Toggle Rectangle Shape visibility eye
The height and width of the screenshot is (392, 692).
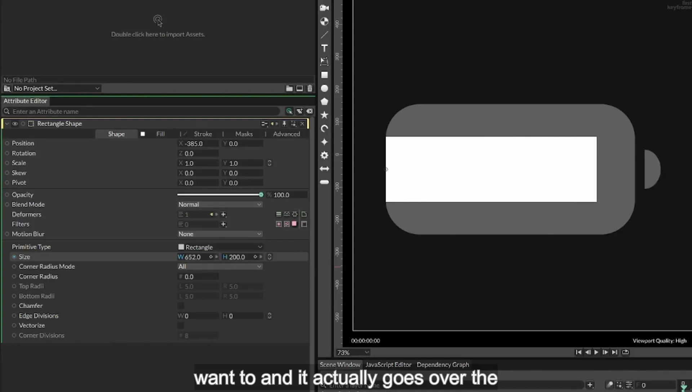(x=15, y=124)
